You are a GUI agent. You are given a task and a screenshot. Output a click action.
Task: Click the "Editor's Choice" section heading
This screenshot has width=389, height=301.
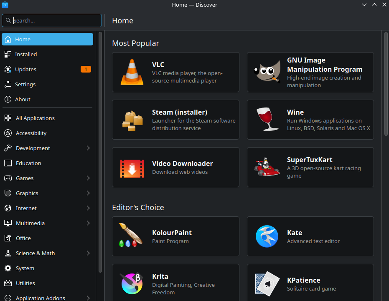click(x=138, y=207)
